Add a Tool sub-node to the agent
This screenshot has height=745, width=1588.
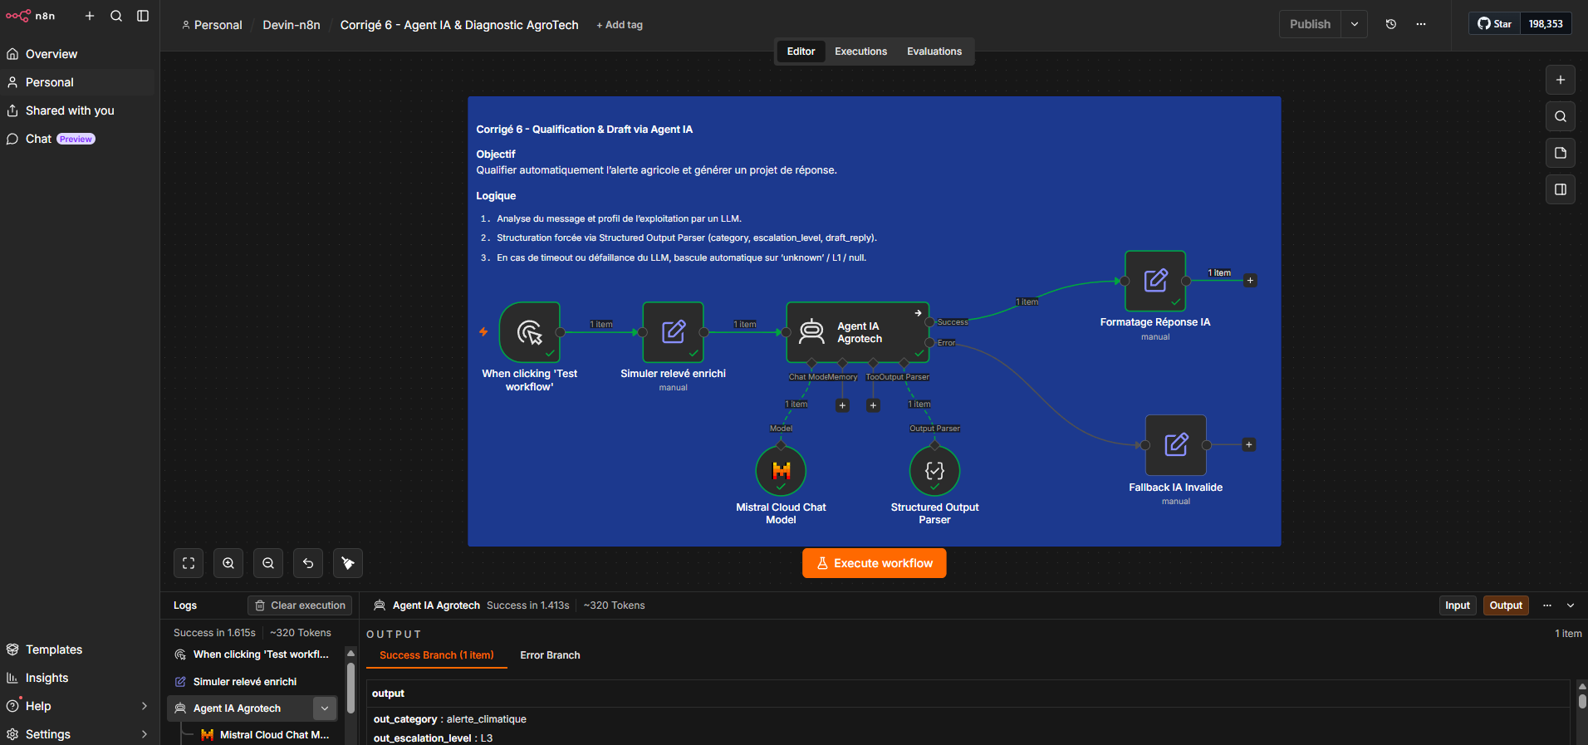coord(873,405)
